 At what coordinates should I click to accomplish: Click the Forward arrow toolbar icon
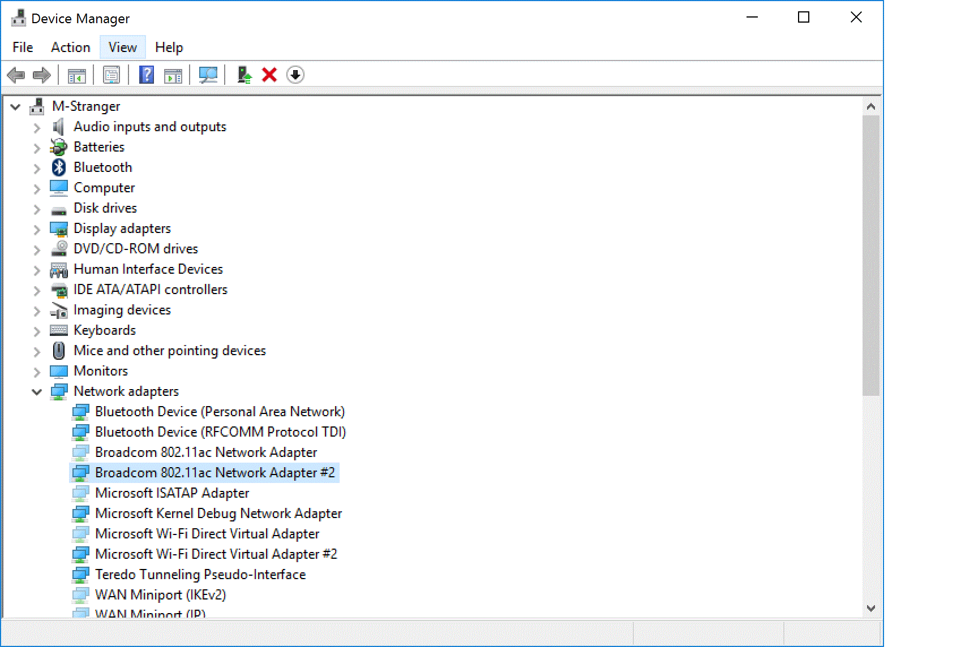tap(42, 75)
